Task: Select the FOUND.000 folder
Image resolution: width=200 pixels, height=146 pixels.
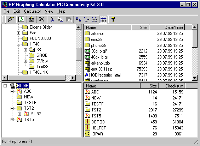Action: point(40,38)
